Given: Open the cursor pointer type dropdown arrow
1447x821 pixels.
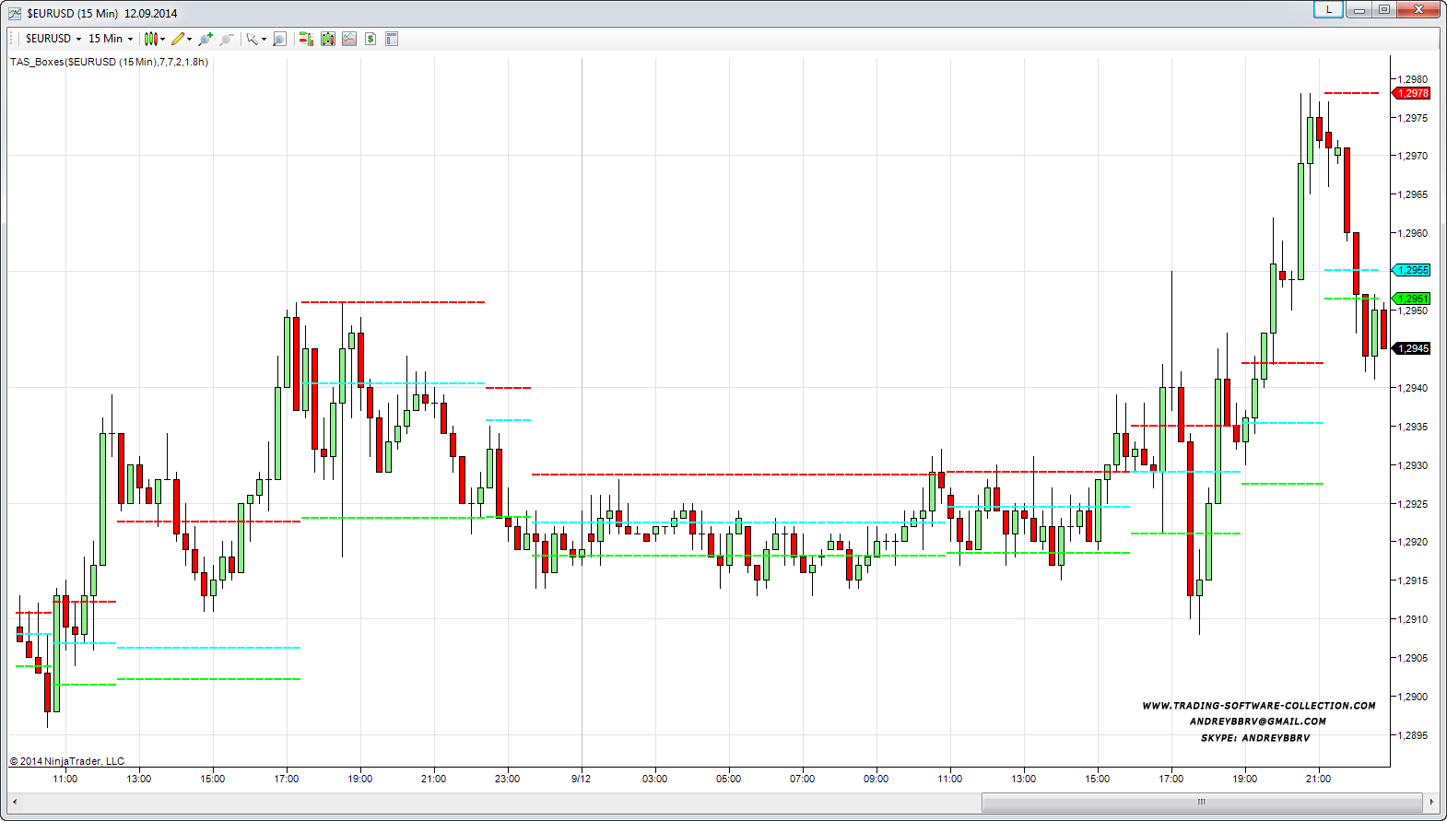Looking at the screenshot, I should 264,39.
